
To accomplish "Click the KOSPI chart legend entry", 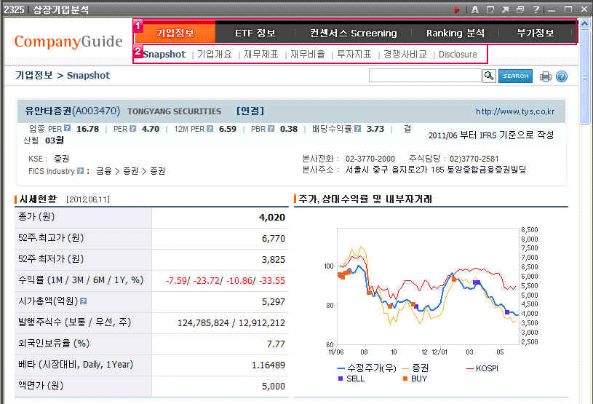I will coord(482,368).
